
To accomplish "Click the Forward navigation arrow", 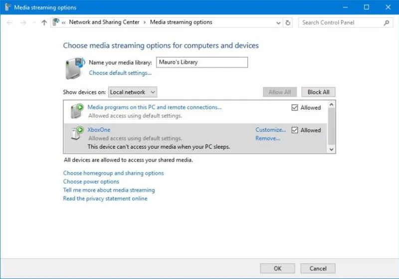I will click(23, 22).
